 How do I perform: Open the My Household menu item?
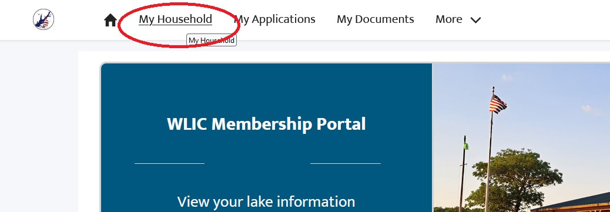tap(176, 19)
